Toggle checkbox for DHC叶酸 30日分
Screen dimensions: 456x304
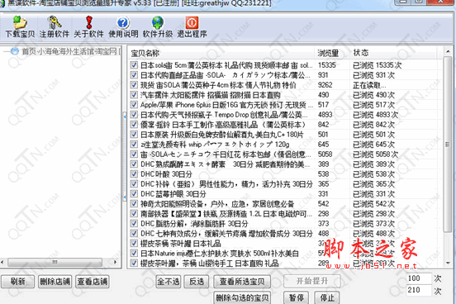(134, 174)
